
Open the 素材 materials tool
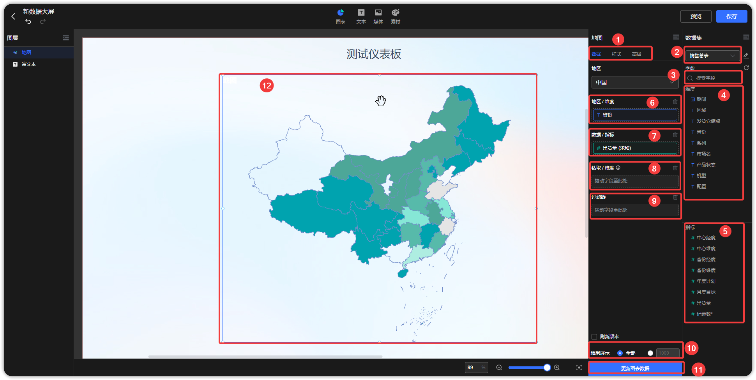[396, 16]
